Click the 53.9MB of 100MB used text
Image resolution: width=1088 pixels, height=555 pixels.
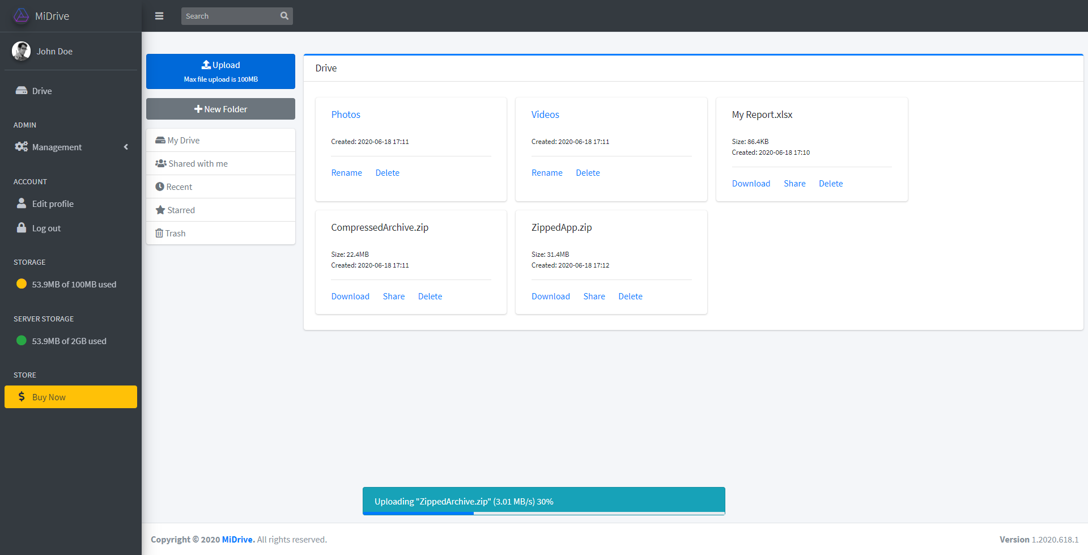(74, 285)
